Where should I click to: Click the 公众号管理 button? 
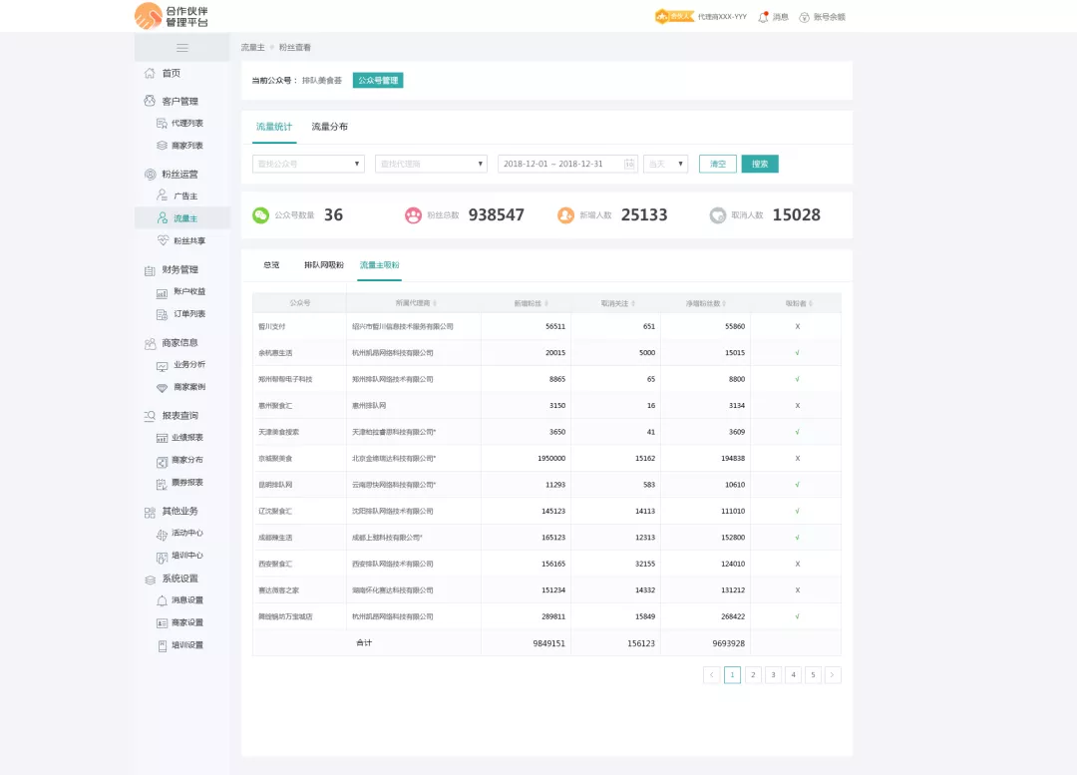tap(378, 81)
